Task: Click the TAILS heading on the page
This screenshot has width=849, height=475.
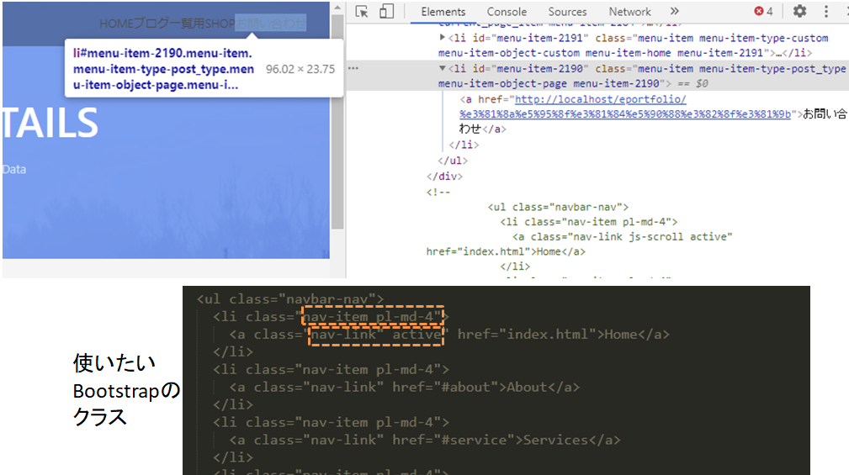Action: 50,123
